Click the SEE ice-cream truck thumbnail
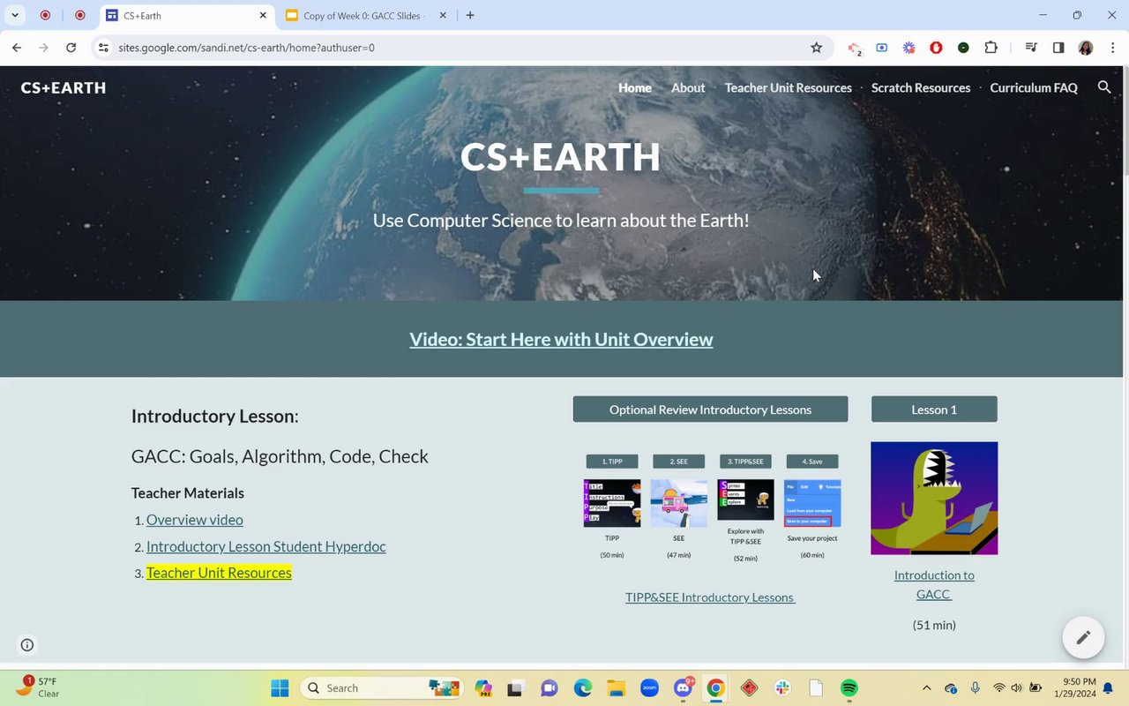The width and height of the screenshot is (1129, 706). pos(678,503)
